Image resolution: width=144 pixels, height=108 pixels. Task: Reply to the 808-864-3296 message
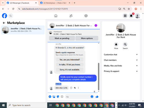click(75, 88)
